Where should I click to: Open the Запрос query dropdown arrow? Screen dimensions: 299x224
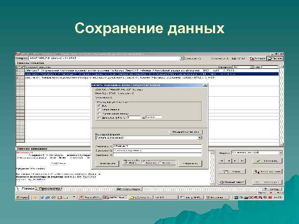point(182,58)
